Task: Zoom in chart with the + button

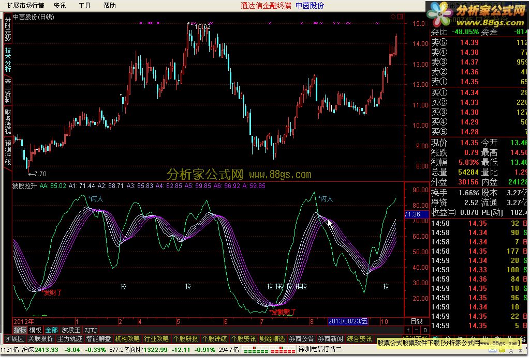Action: 408,330
